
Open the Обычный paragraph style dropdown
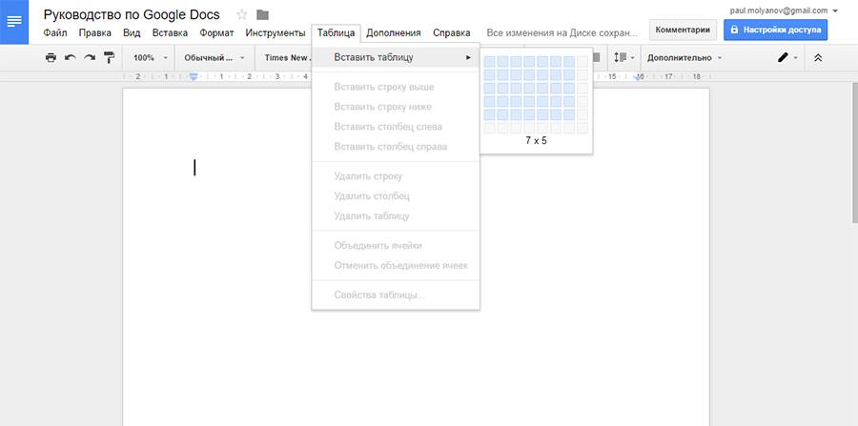tap(214, 57)
